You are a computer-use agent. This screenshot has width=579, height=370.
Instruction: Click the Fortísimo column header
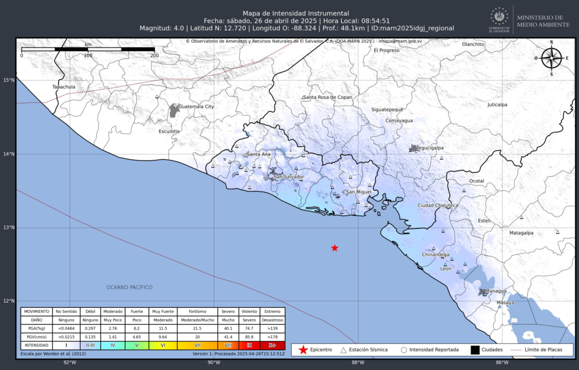click(197, 312)
